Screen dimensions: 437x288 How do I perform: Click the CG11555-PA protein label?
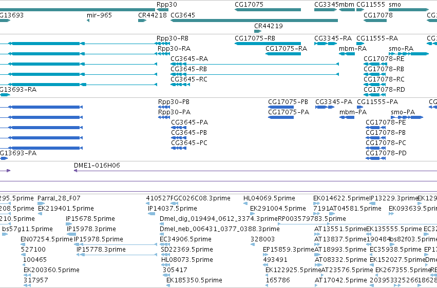pos(377,102)
